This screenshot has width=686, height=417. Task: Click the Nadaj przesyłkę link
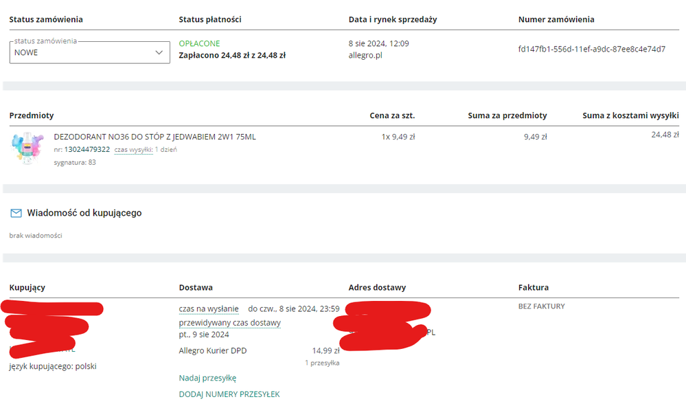(x=207, y=378)
